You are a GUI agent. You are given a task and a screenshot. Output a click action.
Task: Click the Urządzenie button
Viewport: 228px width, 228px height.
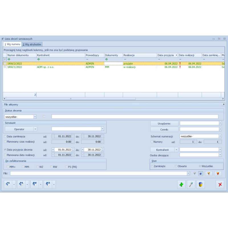pyautogui.click(x=164, y=123)
